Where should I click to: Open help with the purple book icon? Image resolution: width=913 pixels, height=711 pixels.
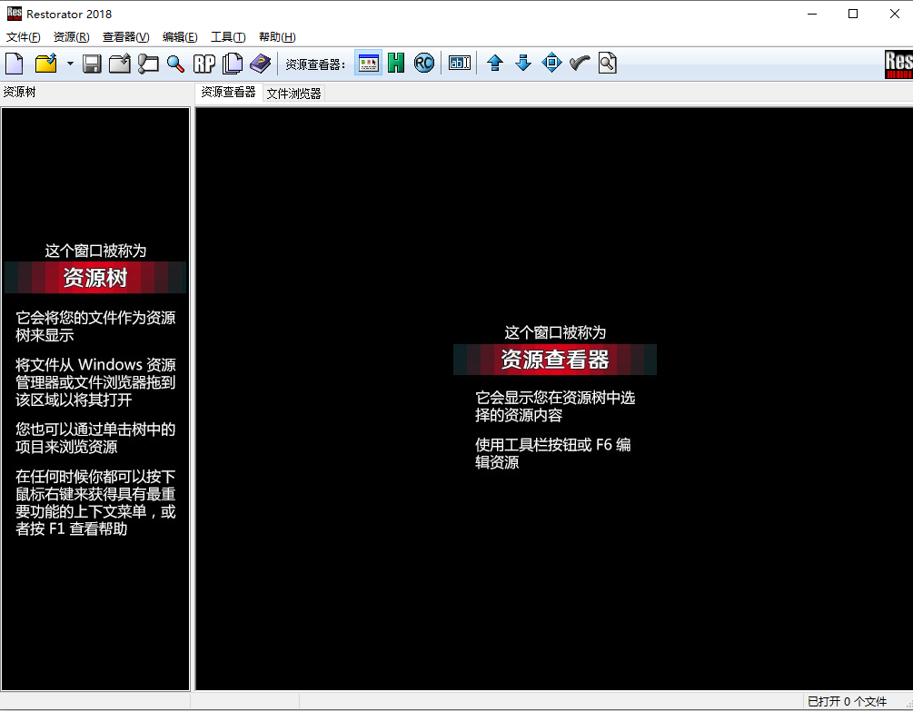pos(261,64)
